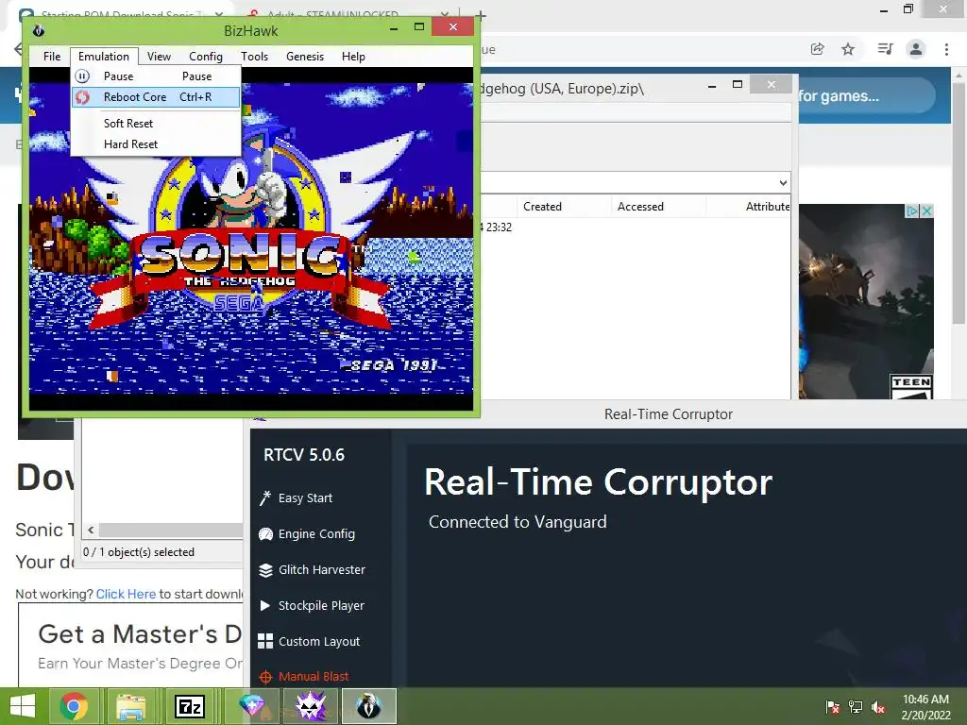Open Custom Layout in RTCV sidebar

click(x=309, y=641)
